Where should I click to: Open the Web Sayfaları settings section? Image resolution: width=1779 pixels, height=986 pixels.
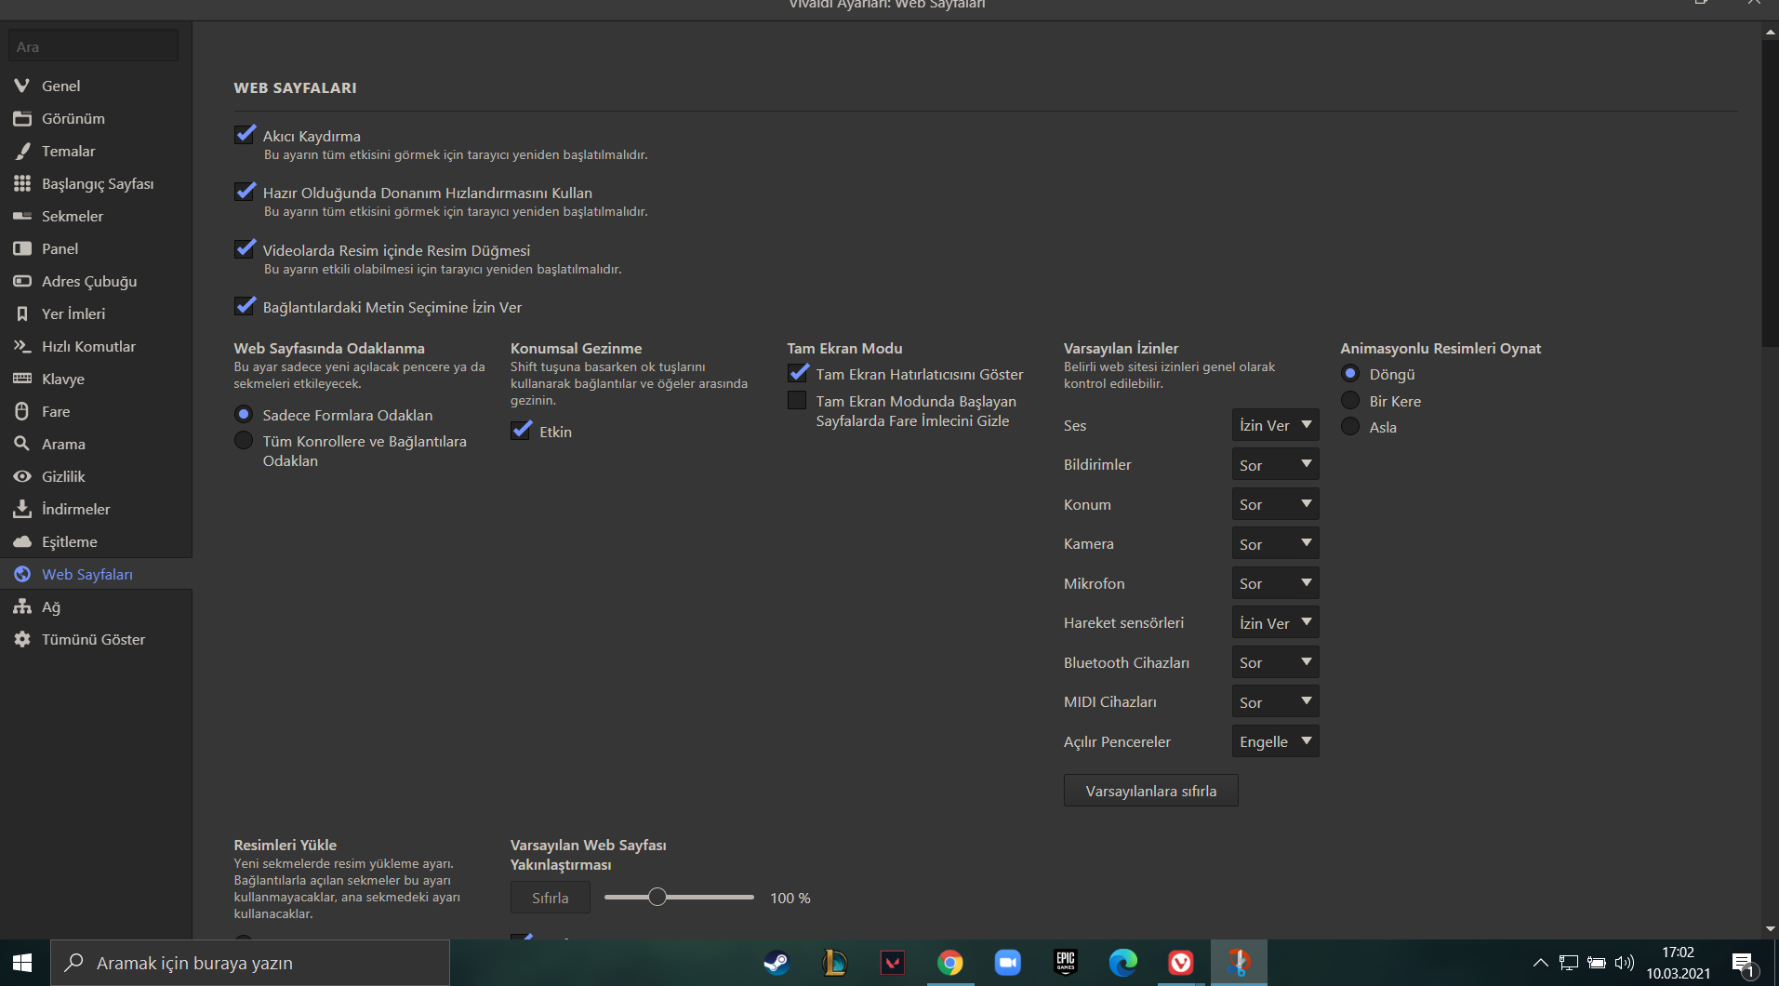coord(96,574)
